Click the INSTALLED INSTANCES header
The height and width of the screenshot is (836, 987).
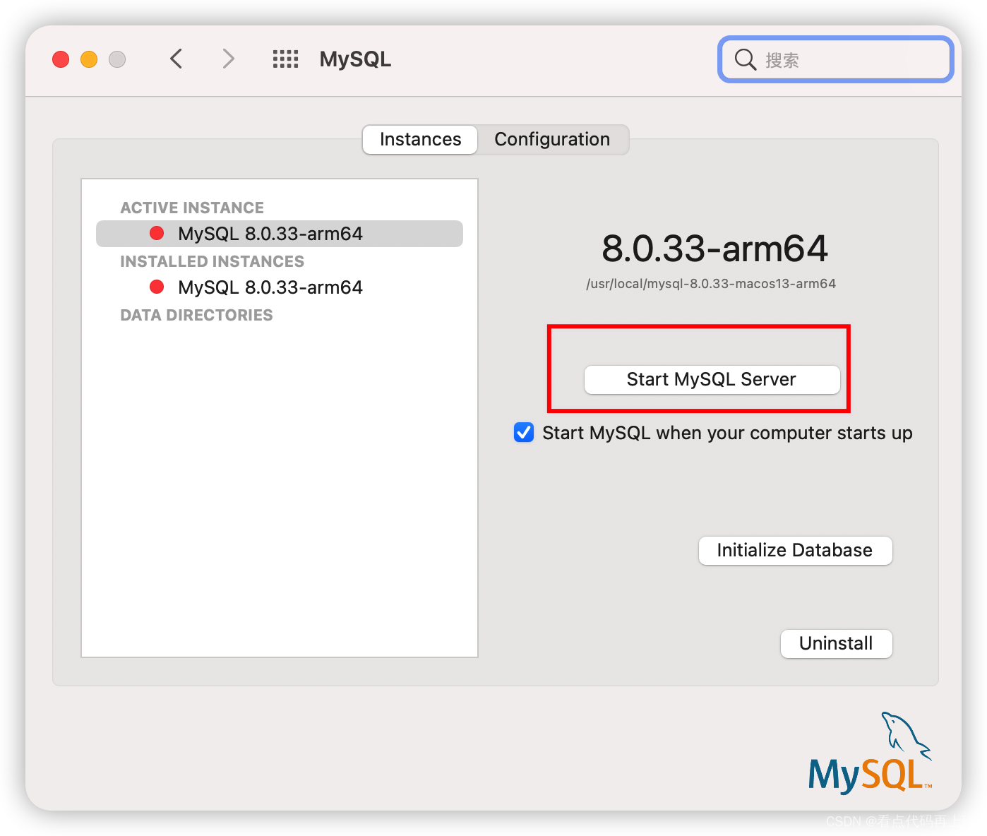[x=212, y=261]
